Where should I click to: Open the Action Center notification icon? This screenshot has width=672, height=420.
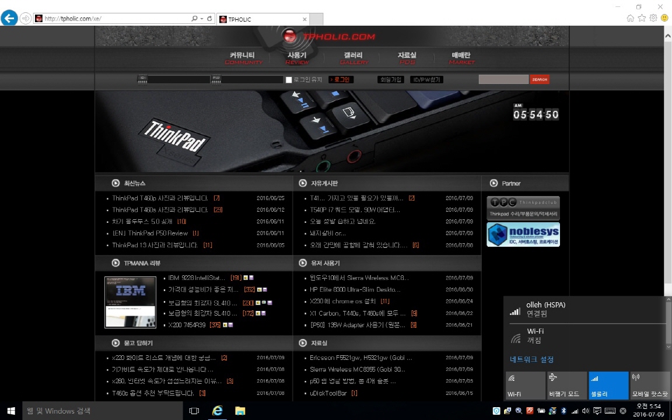coord(597,411)
